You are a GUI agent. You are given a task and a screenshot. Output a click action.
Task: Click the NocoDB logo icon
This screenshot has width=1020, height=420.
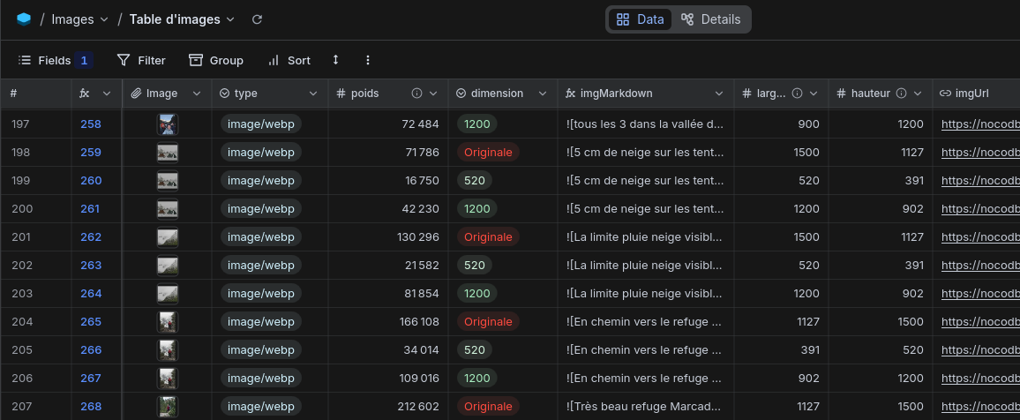click(x=24, y=19)
